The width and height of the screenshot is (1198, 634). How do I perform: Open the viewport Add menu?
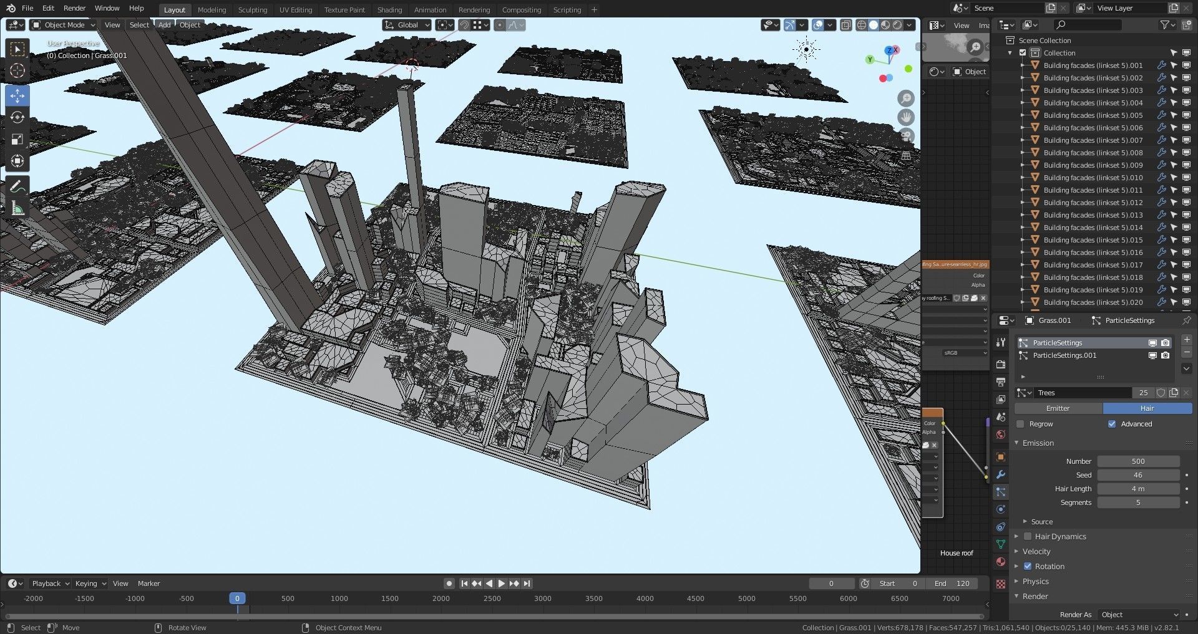[x=164, y=25]
